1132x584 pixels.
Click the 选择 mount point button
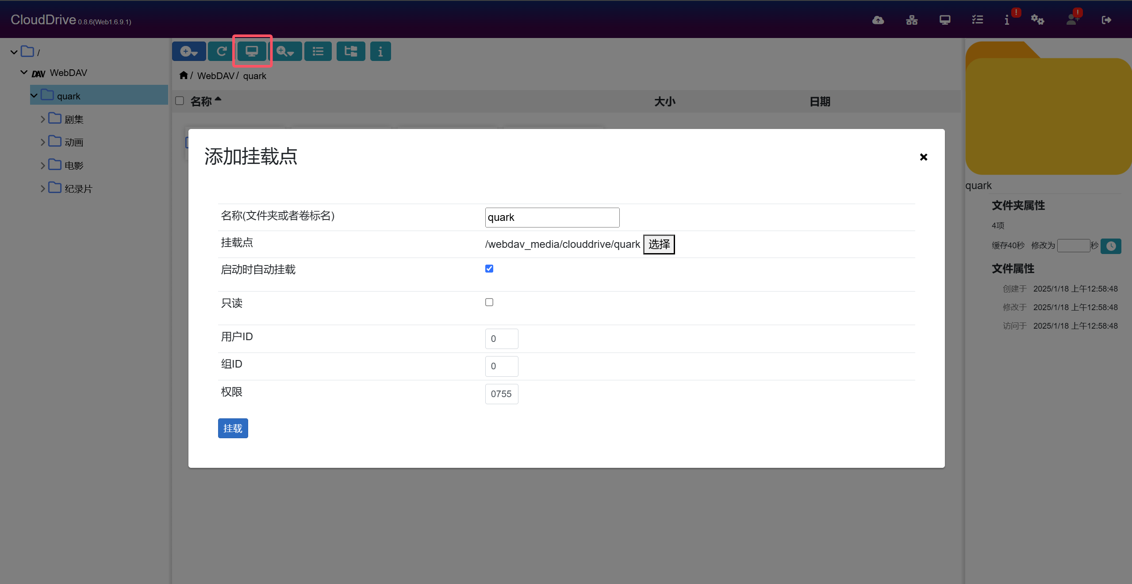658,244
